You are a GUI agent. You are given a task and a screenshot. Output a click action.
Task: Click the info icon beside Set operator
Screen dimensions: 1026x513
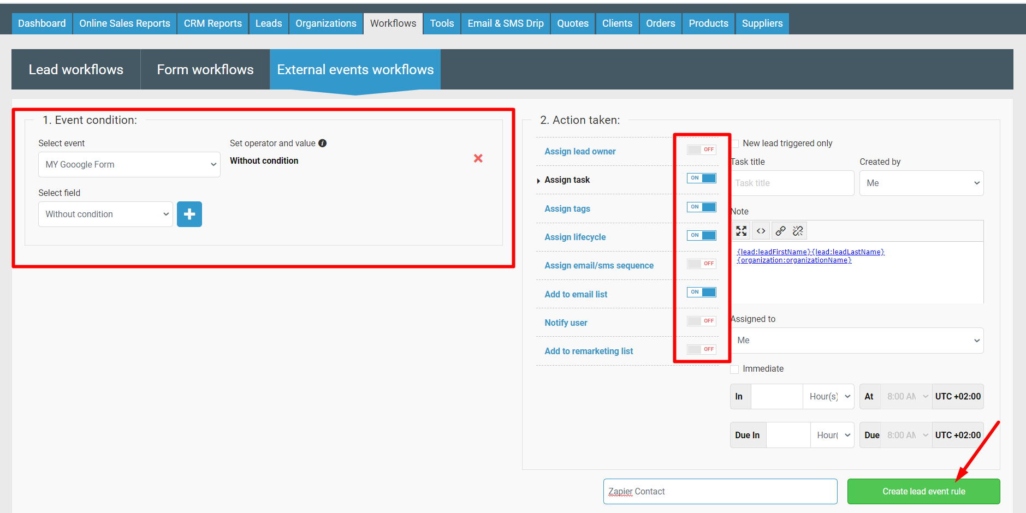click(323, 143)
